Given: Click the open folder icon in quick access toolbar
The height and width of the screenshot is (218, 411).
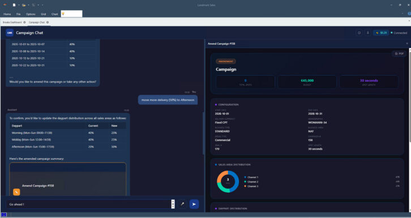Looking at the screenshot, I should tap(24, 5).
